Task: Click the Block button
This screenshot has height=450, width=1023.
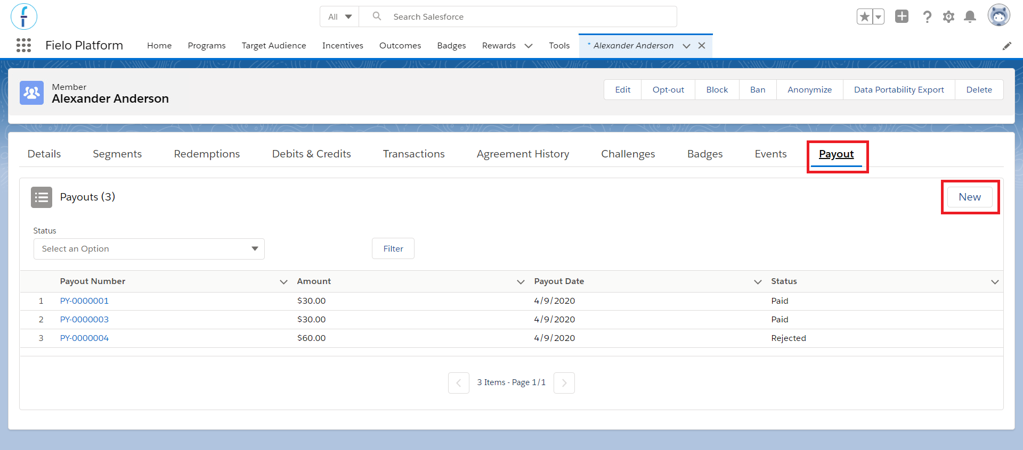Action: coord(717,89)
